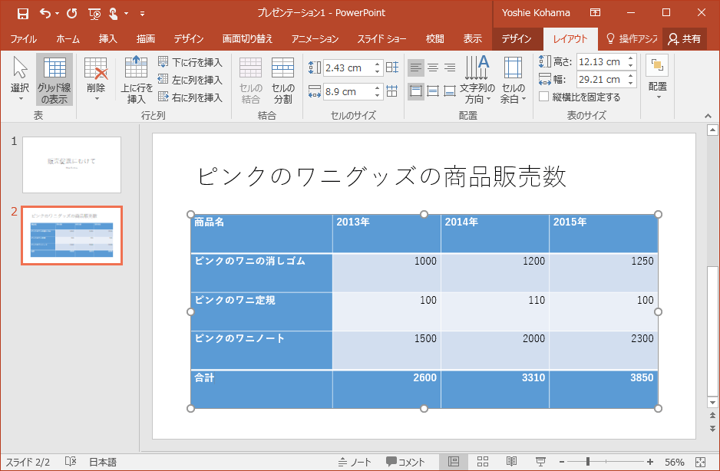Switch to table tools デザイン tab

517,39
